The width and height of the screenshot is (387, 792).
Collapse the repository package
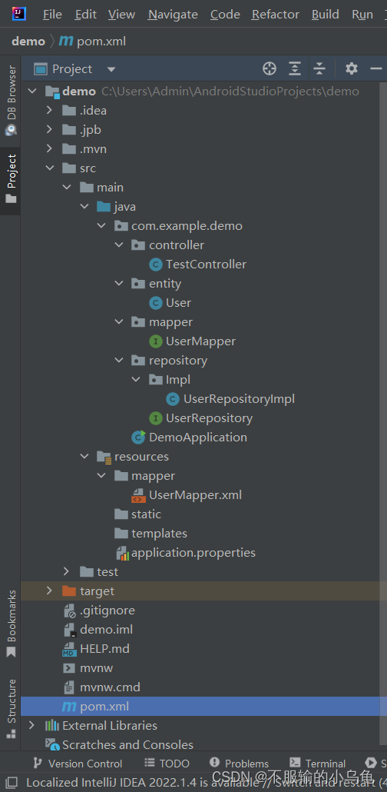[x=119, y=360]
